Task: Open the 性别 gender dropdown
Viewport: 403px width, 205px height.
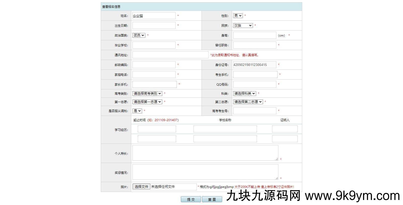Action: (238, 16)
